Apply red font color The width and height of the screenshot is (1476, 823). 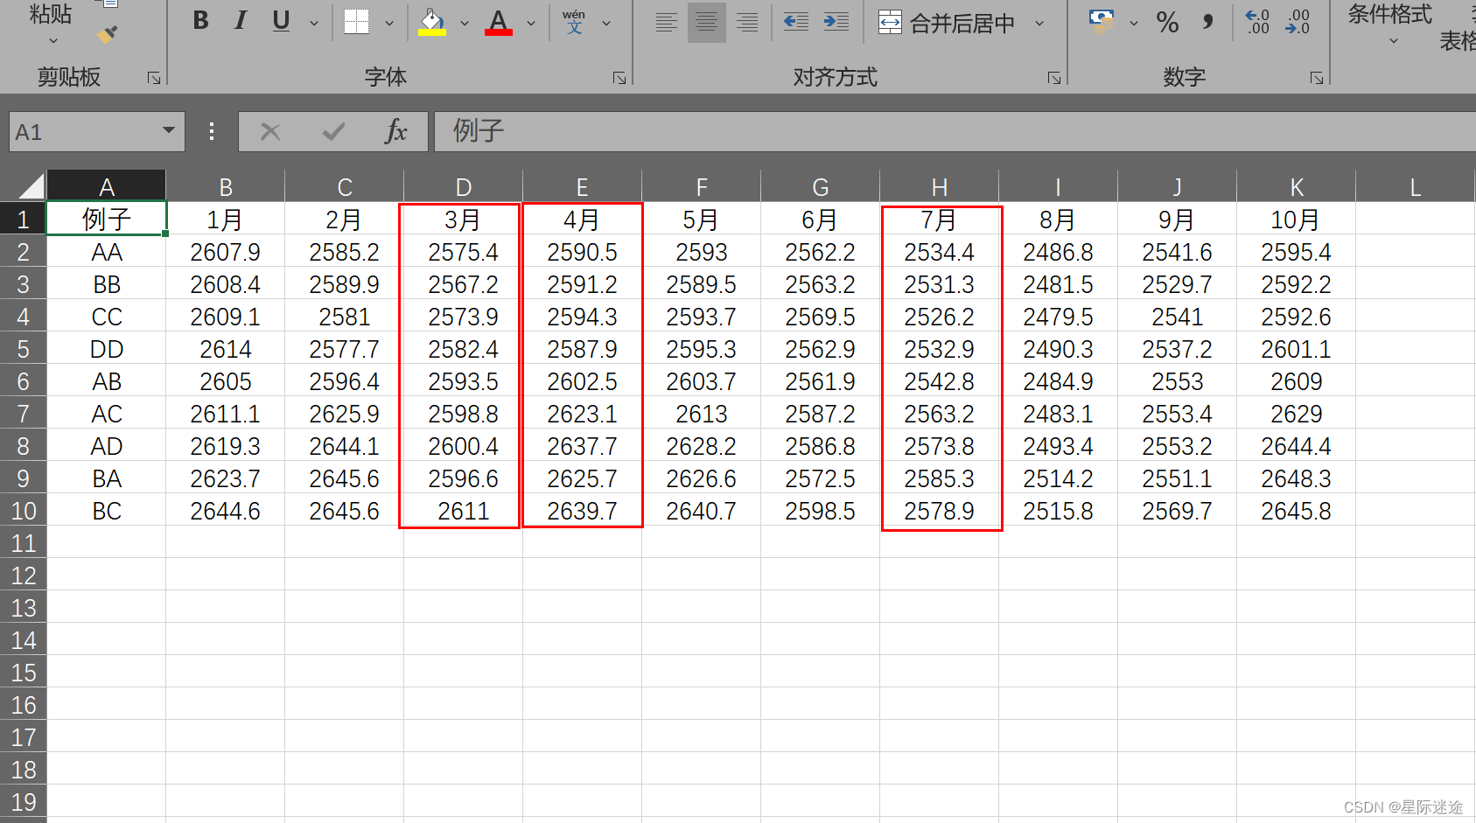click(x=499, y=22)
